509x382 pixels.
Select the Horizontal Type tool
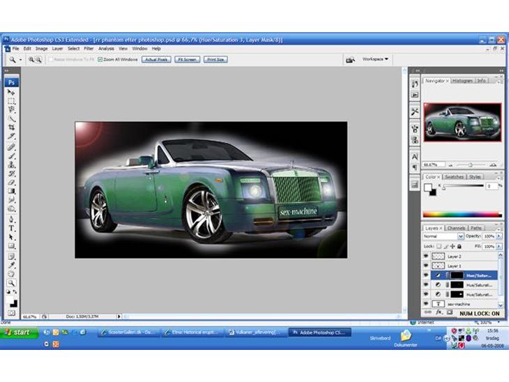[12, 228]
